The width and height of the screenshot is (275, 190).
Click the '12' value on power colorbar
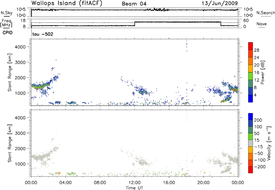click(256, 80)
